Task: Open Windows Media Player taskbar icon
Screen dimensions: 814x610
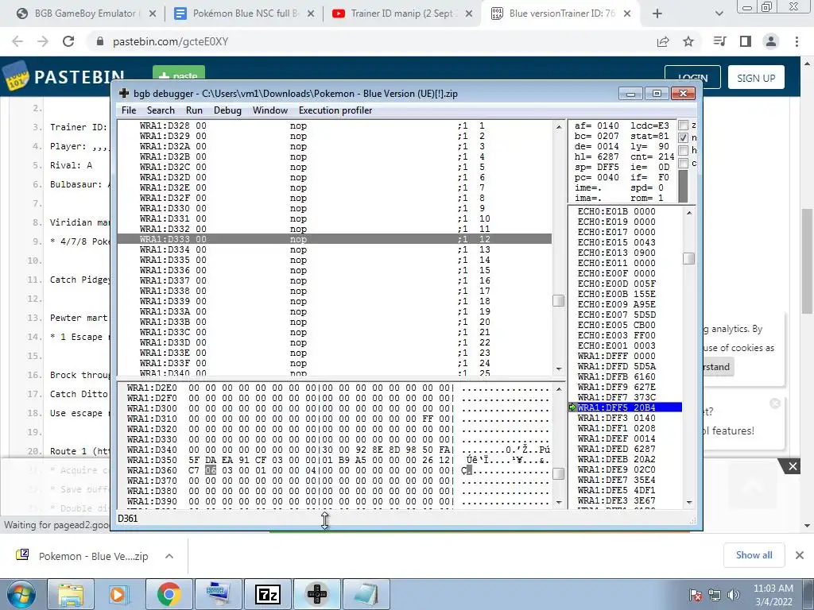Action: [x=118, y=594]
